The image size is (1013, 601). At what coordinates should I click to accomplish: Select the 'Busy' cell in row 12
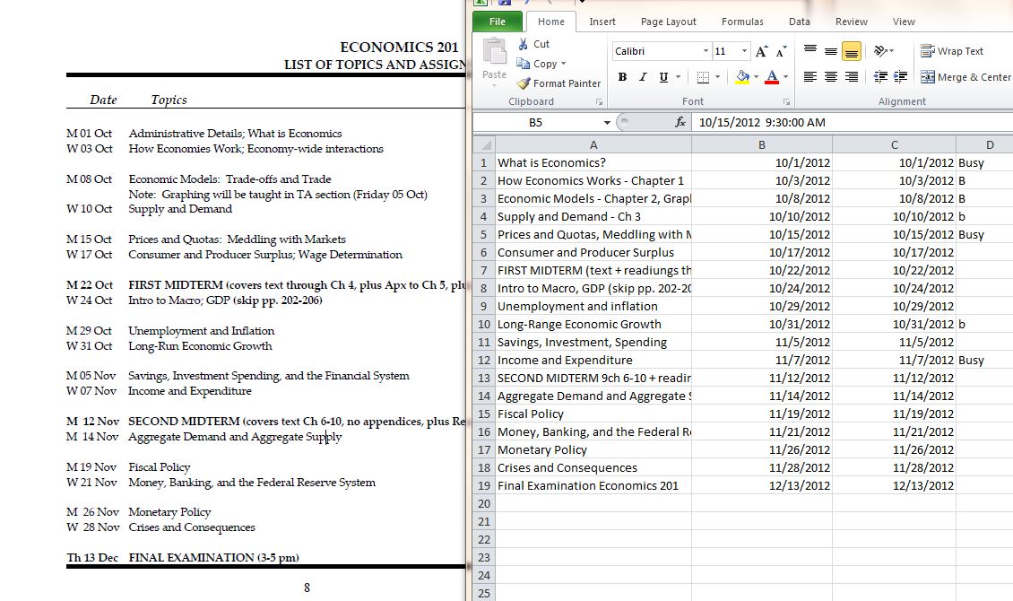click(984, 360)
